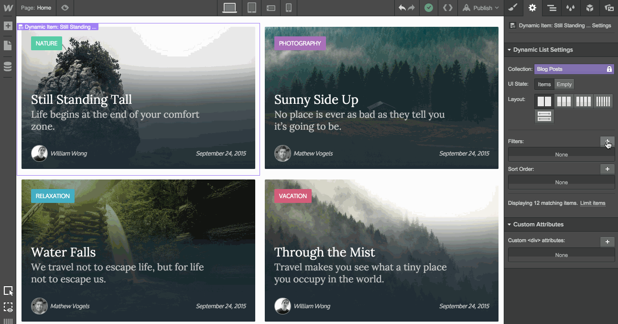Add a Sort Order with plus button

point(607,169)
